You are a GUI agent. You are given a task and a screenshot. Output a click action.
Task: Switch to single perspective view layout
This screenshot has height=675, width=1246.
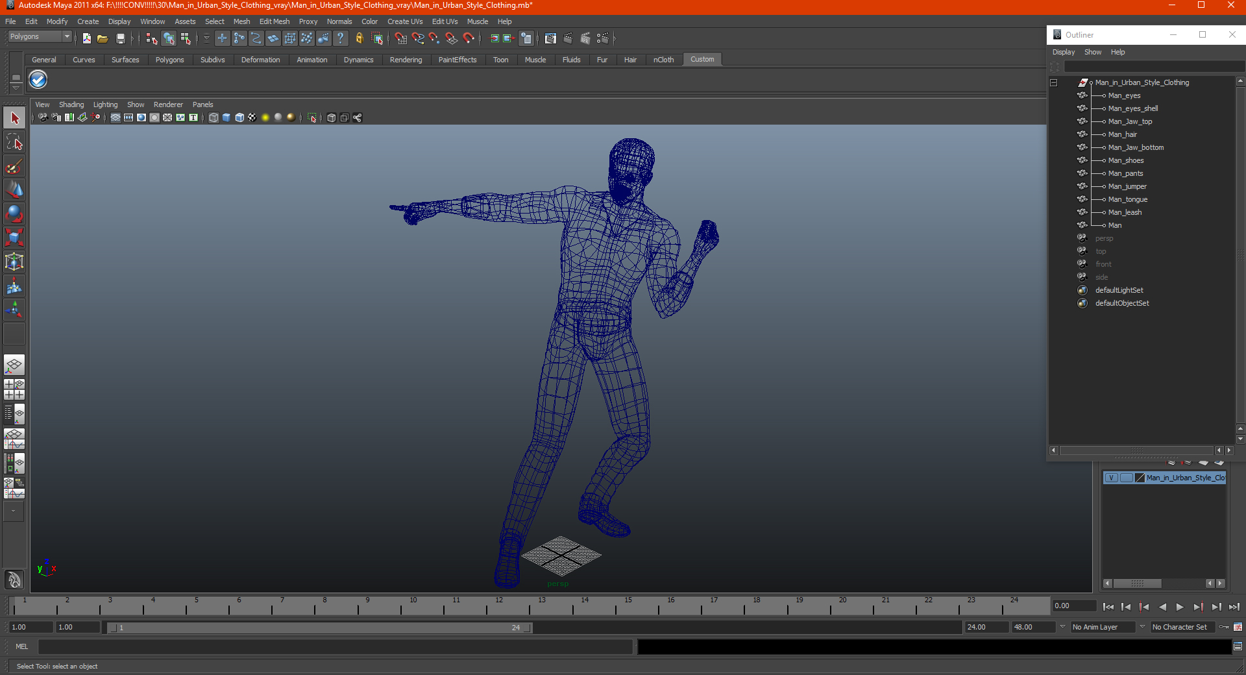click(14, 365)
